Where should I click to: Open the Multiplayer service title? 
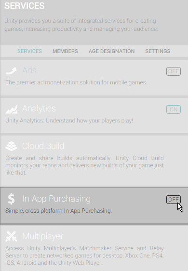pos(43,236)
